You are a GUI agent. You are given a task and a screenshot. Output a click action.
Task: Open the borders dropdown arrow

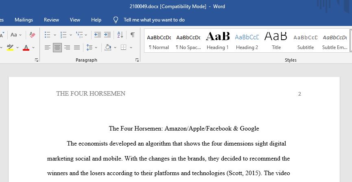pyautogui.click(x=131, y=47)
